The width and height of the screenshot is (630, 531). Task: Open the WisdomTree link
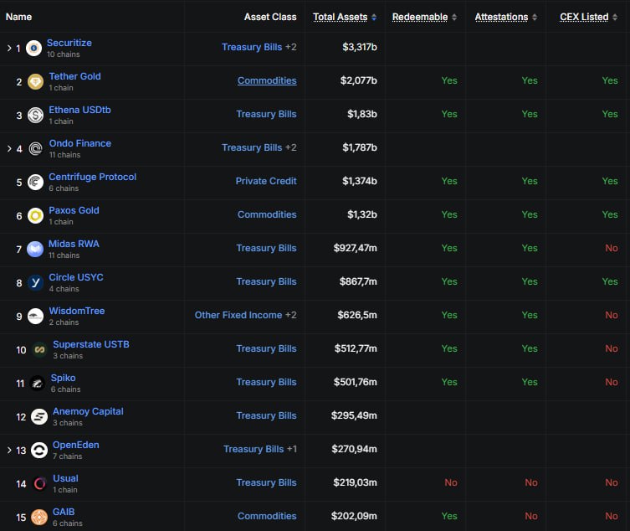click(x=77, y=311)
